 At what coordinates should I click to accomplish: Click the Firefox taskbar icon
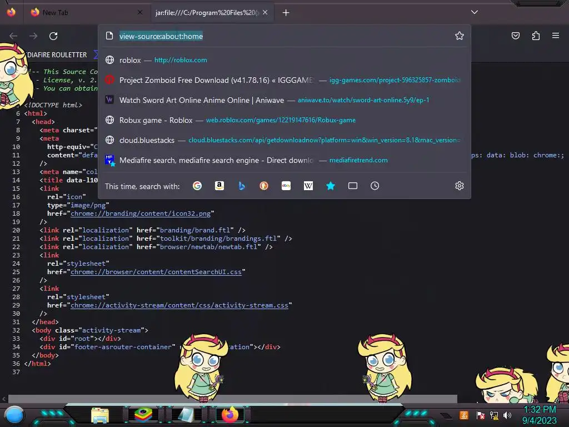coord(229,415)
